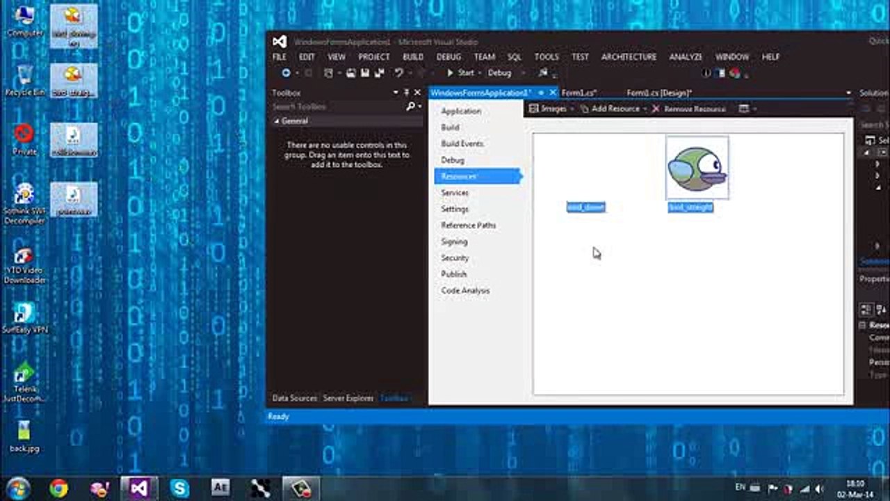The width and height of the screenshot is (890, 501).
Task: Switch to the Form1.cs tab
Action: (x=579, y=93)
